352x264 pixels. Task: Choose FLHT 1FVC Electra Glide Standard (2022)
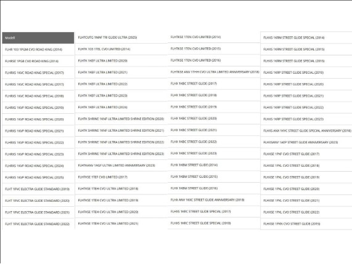pyautogui.click(x=37, y=225)
